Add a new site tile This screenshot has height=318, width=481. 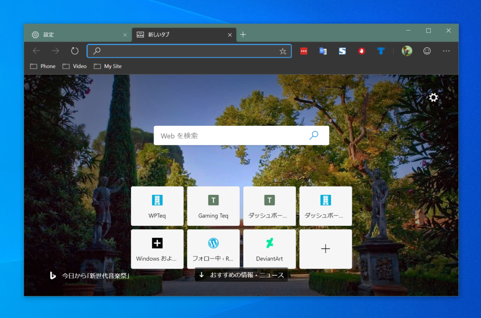coord(326,249)
